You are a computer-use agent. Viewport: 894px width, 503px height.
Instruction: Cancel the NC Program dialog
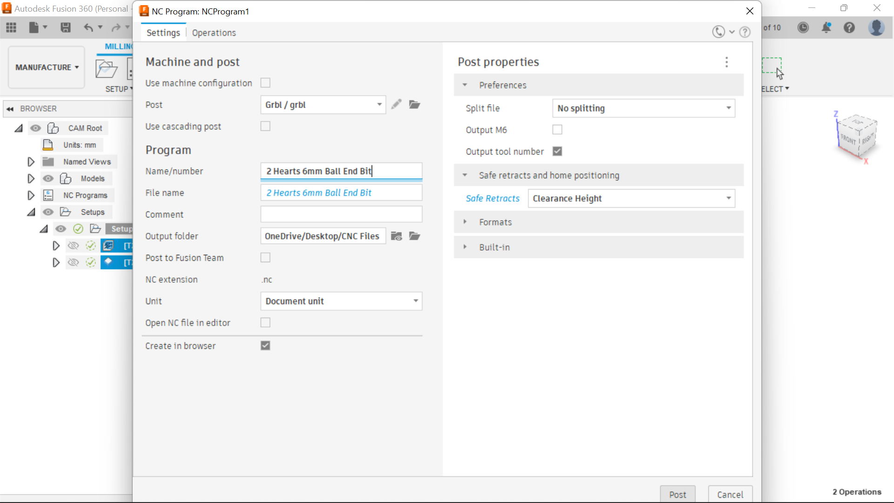coord(730,495)
